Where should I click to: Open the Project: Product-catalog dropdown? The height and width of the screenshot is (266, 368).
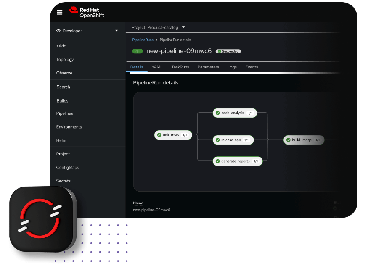tap(158, 27)
